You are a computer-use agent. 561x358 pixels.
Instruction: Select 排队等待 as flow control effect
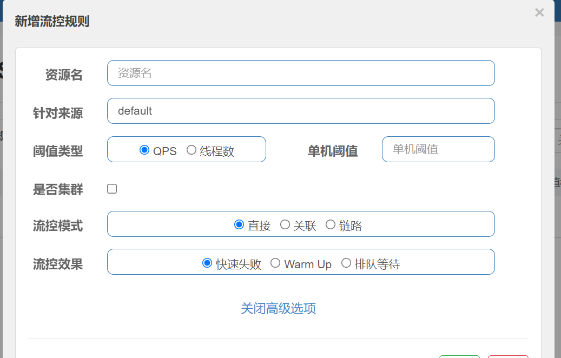click(346, 263)
